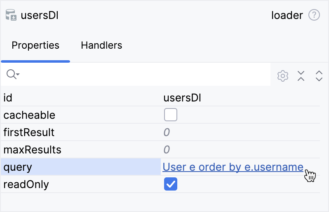This screenshot has width=329, height=212.
Task: Click the properties search input field
Action: tap(144, 75)
